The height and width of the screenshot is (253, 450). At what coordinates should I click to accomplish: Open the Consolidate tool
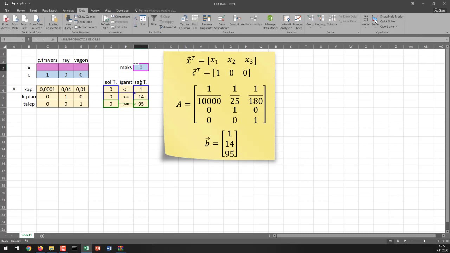pyautogui.click(x=237, y=21)
